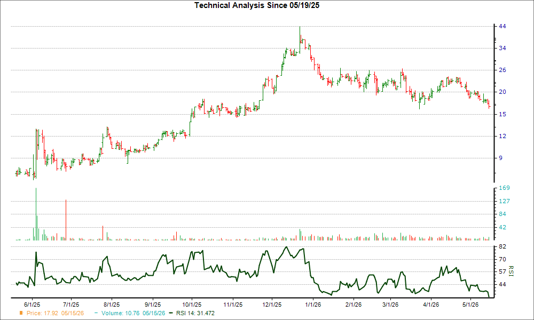The height and width of the screenshot is (320, 534).
Task: Click the price axis label 9
Action: [501, 158]
